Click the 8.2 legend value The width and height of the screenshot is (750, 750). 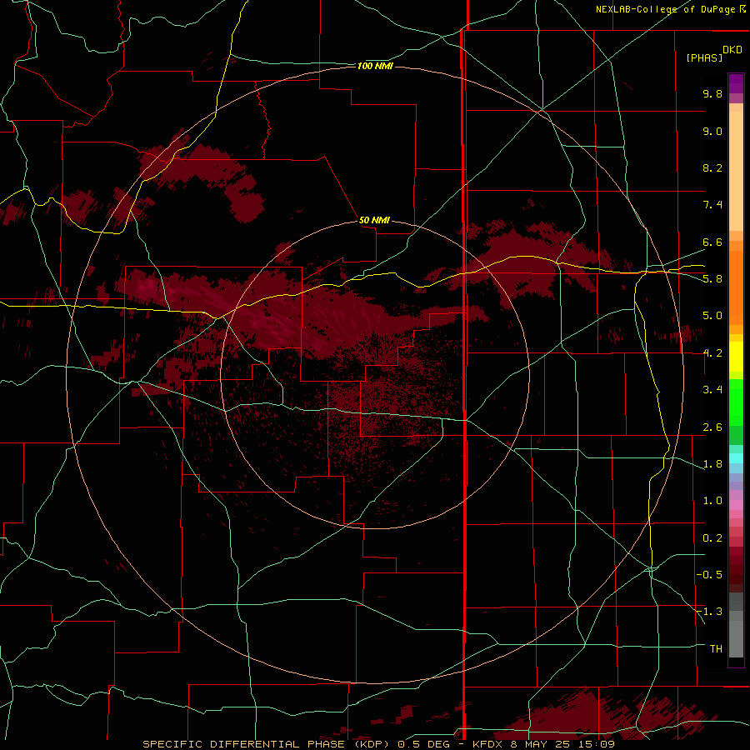point(712,167)
